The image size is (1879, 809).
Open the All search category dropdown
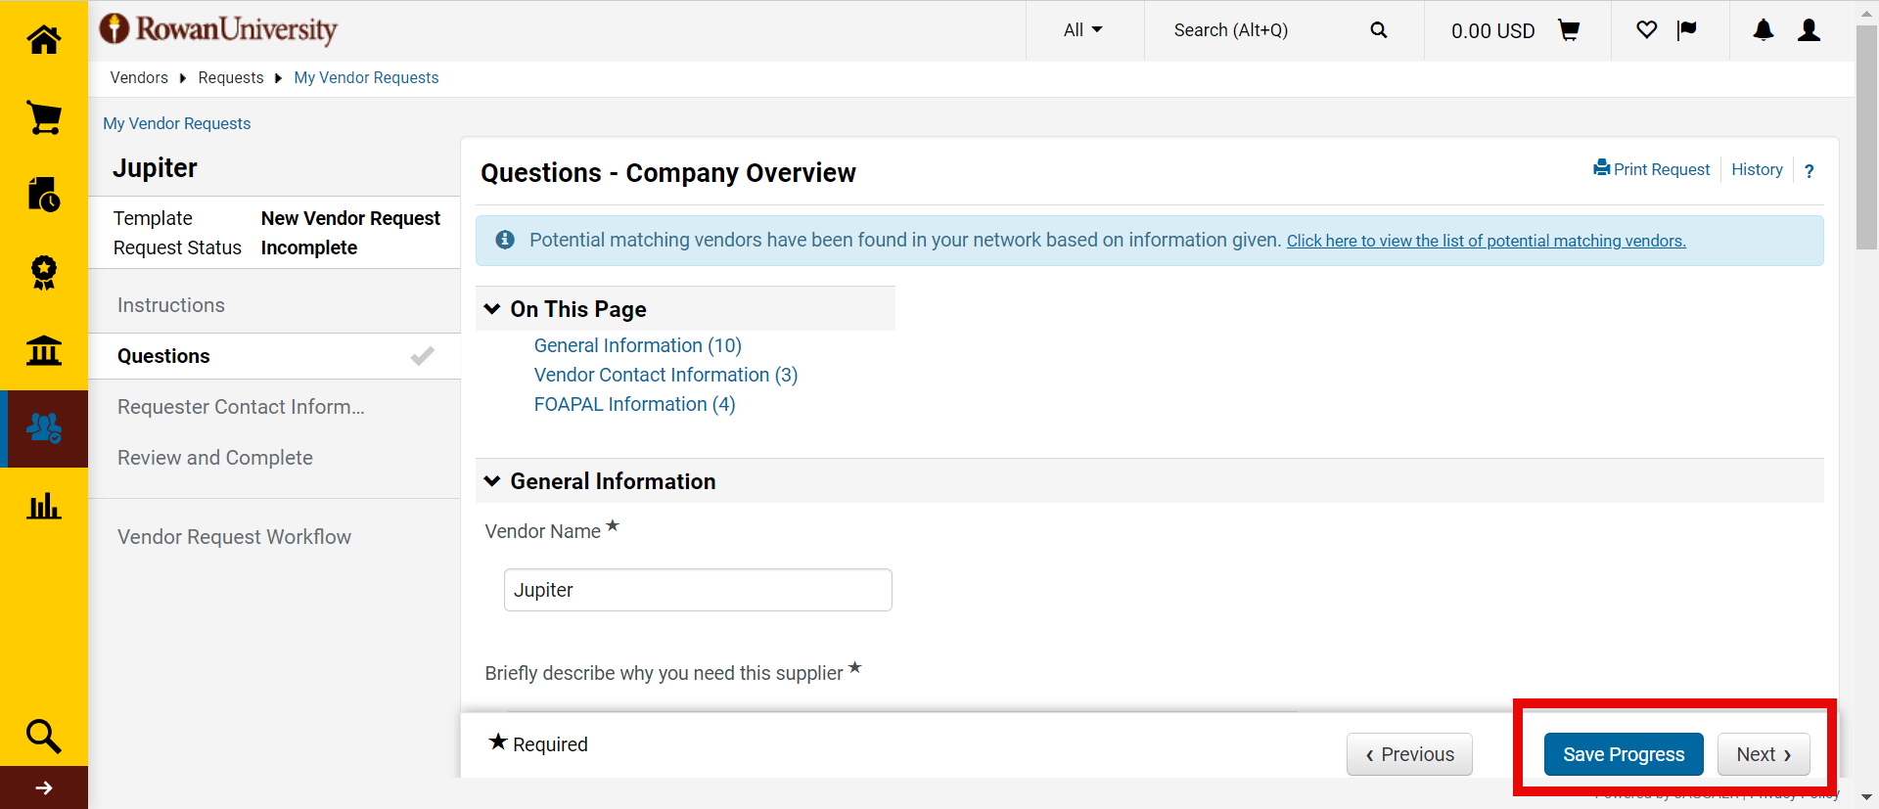click(1082, 30)
